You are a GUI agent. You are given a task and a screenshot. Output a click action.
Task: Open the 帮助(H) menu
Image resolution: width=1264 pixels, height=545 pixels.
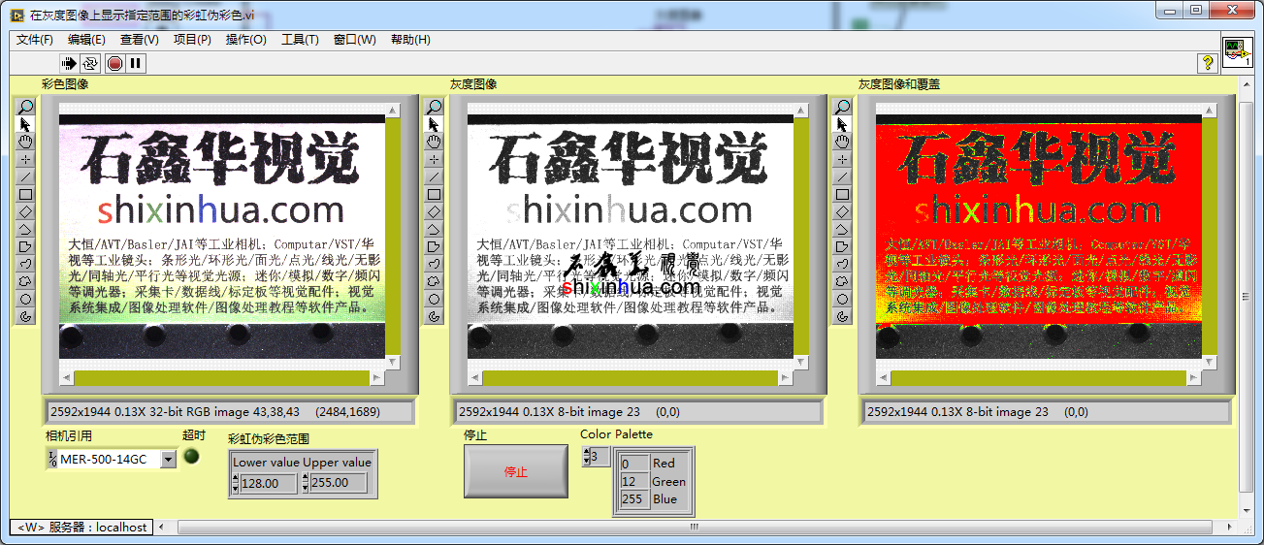410,40
